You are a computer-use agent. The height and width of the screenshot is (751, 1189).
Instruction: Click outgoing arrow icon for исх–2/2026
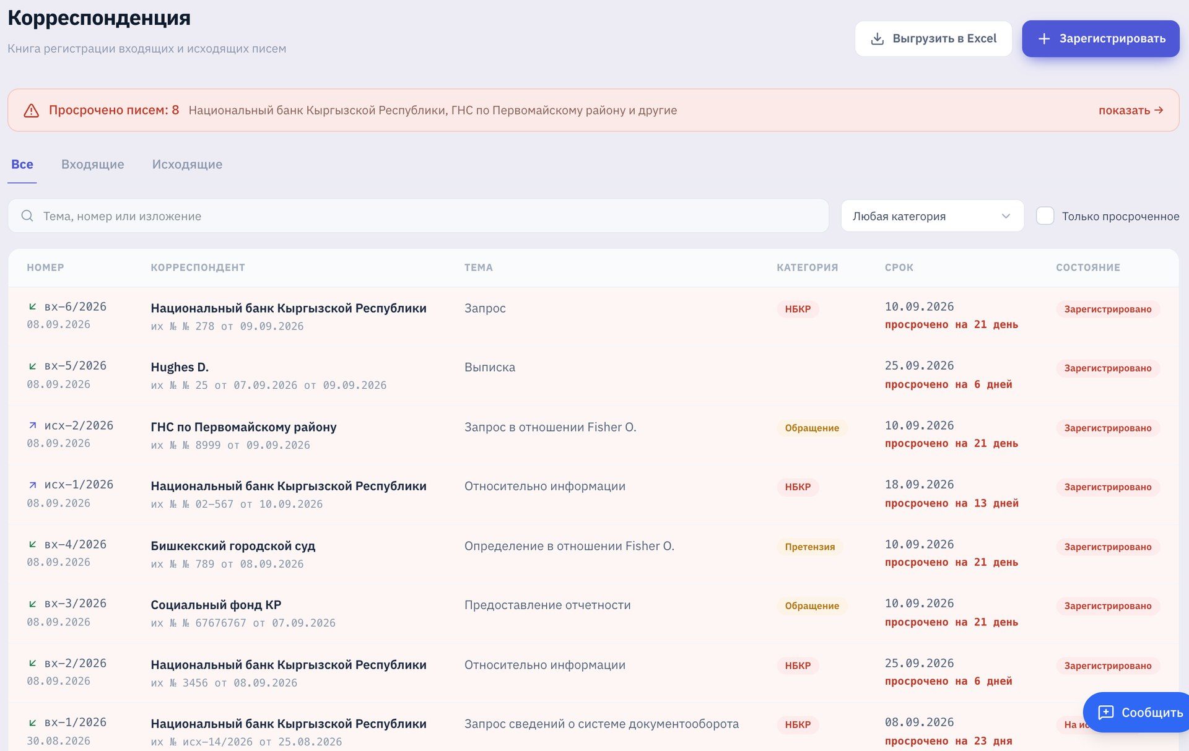pyautogui.click(x=33, y=425)
